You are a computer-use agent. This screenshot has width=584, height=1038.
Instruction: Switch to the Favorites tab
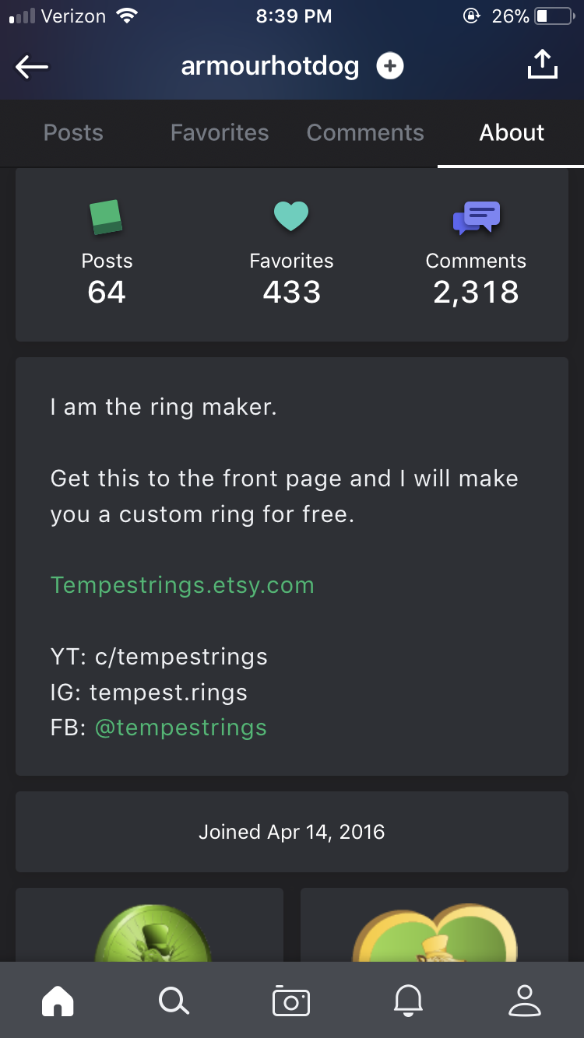pyautogui.click(x=220, y=133)
